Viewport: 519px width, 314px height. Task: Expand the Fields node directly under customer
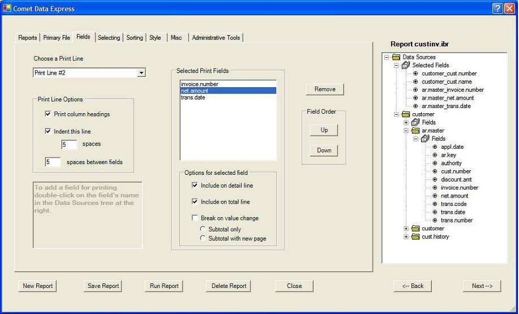[x=406, y=122]
